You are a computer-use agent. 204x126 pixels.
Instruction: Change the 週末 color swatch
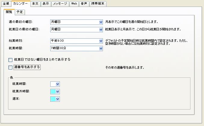point(55,99)
